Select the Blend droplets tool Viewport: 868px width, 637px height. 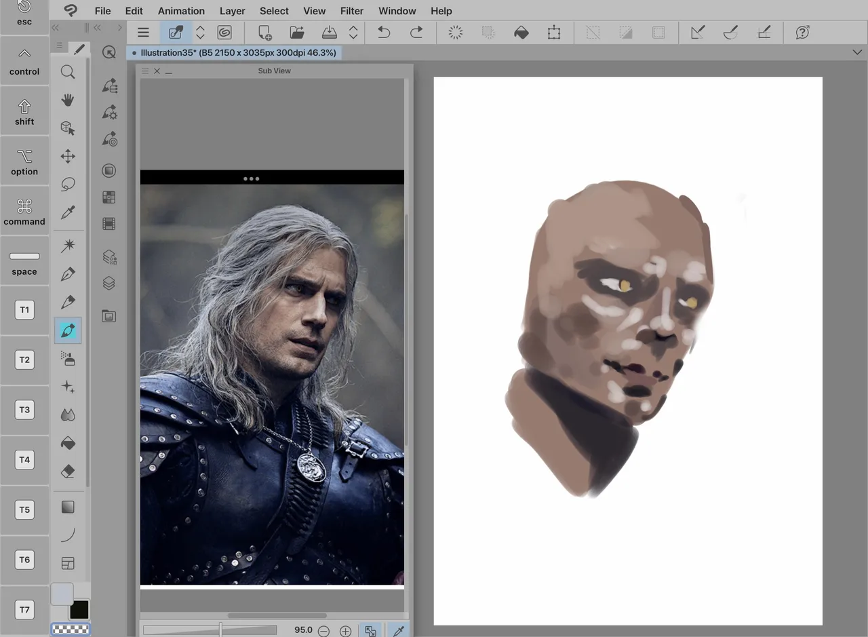(x=68, y=415)
